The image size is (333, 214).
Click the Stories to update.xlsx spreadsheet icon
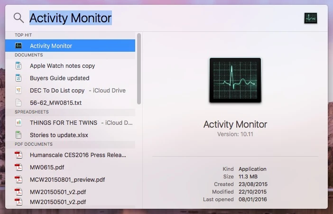tap(18, 135)
